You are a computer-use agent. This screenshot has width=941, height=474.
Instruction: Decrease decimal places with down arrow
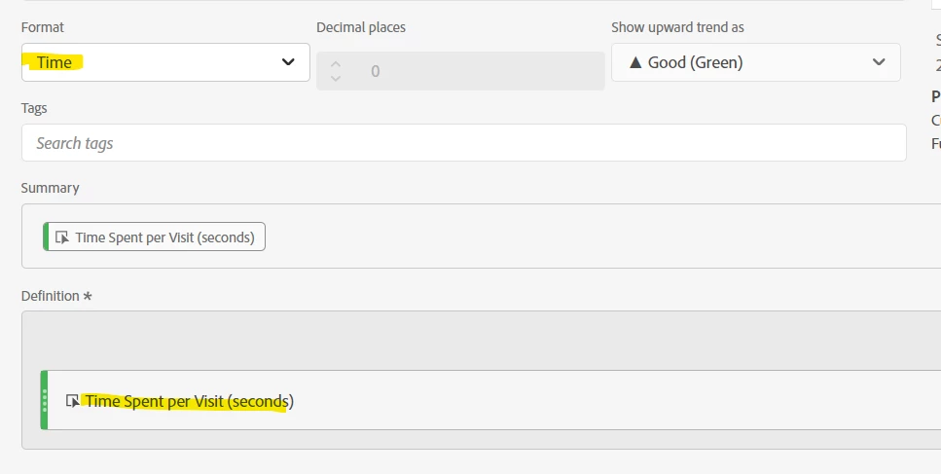[x=336, y=78]
